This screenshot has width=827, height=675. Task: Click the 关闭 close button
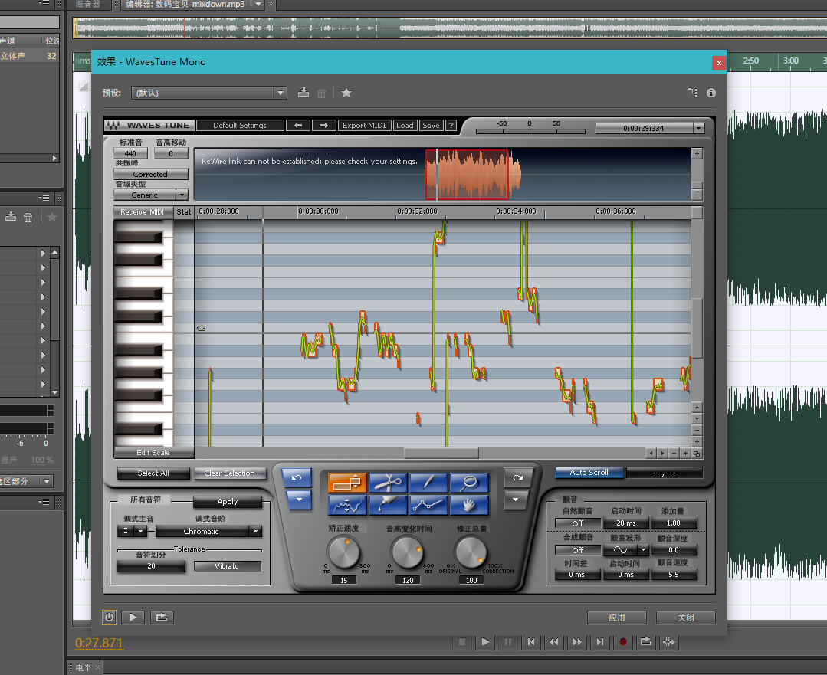[x=686, y=617]
